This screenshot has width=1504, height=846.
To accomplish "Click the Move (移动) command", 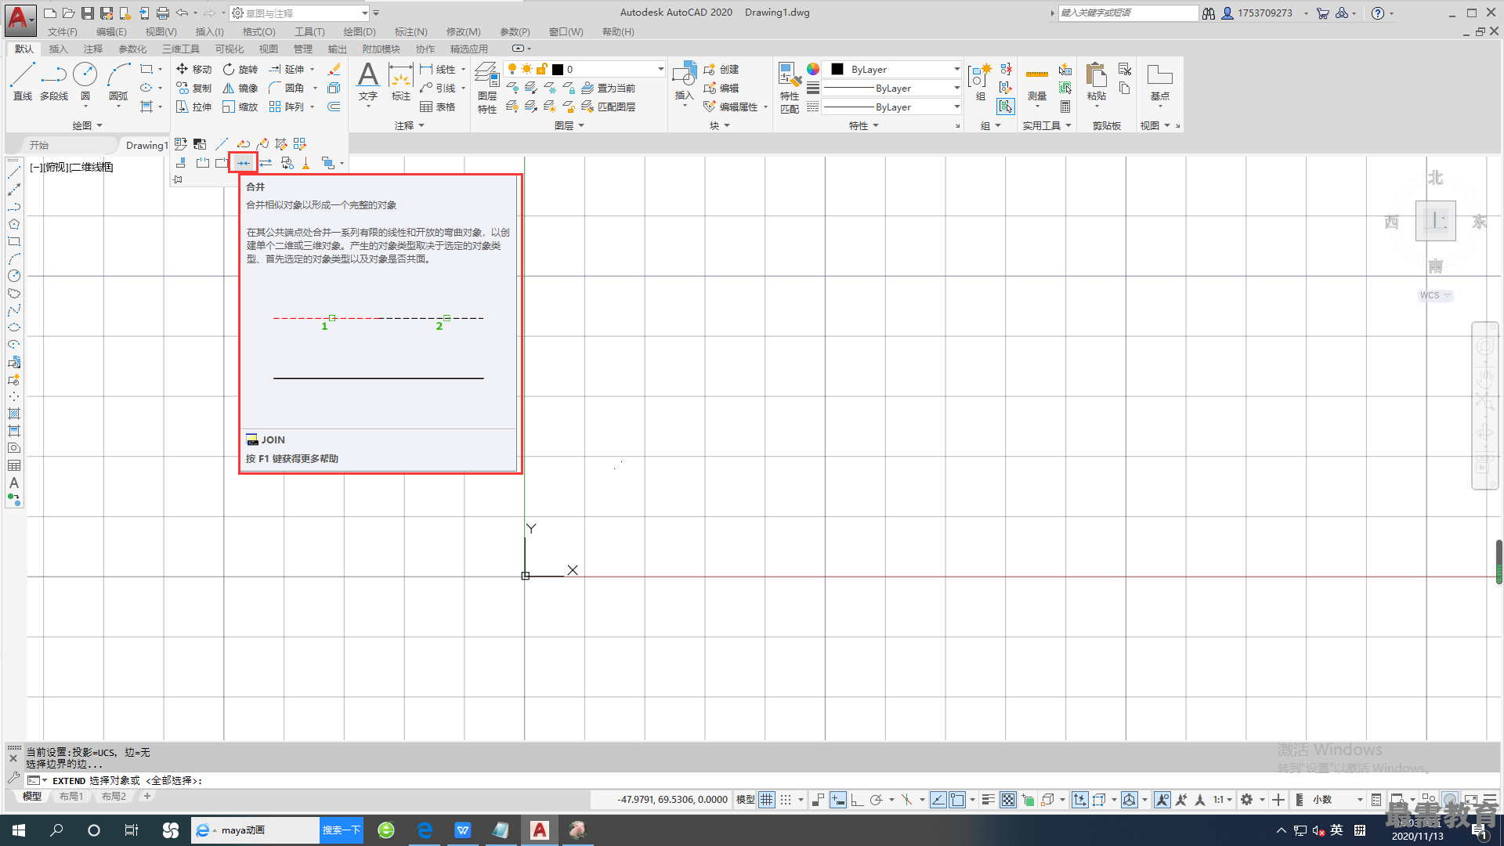I will pos(193,69).
